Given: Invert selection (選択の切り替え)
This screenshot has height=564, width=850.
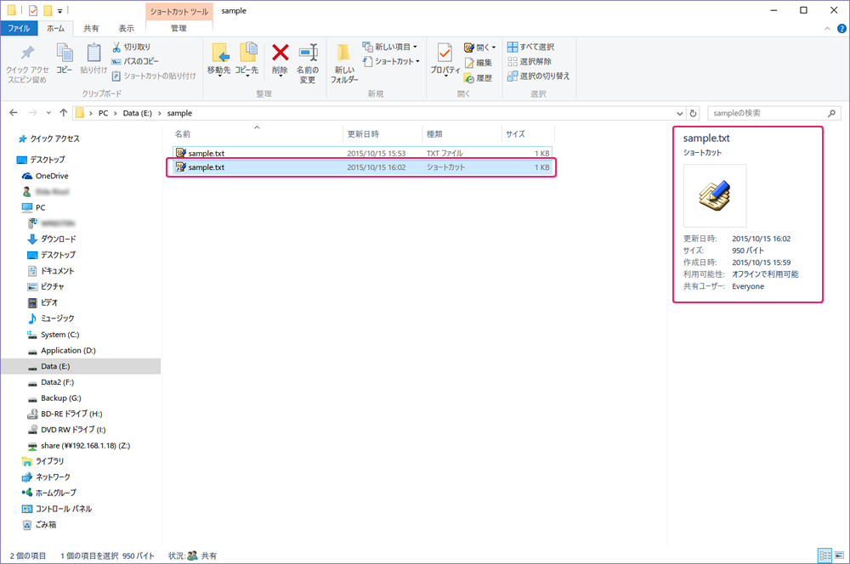Looking at the screenshot, I should coord(539,76).
